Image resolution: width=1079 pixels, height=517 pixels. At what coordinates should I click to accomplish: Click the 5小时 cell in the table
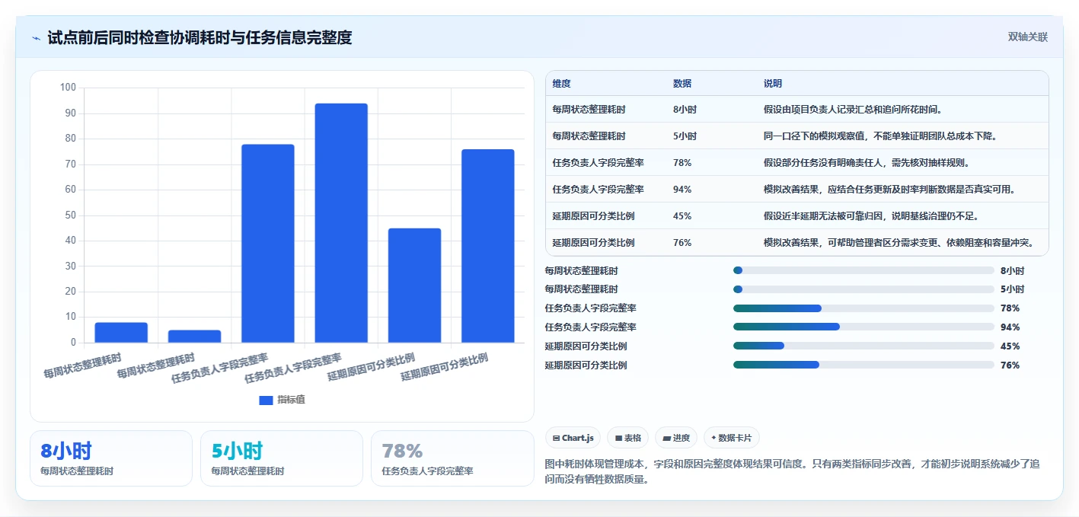click(x=685, y=136)
